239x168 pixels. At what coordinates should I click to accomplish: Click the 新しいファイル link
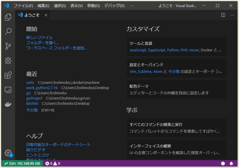pos(39,38)
